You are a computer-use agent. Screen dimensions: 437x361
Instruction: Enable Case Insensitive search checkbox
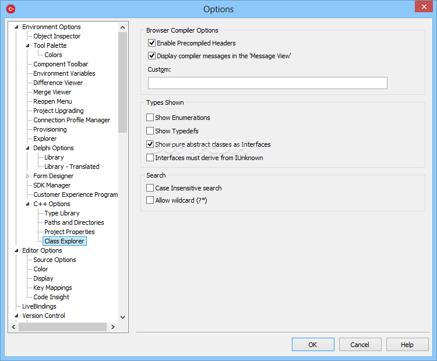pos(150,187)
